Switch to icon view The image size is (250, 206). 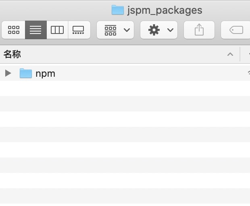[x=14, y=30]
